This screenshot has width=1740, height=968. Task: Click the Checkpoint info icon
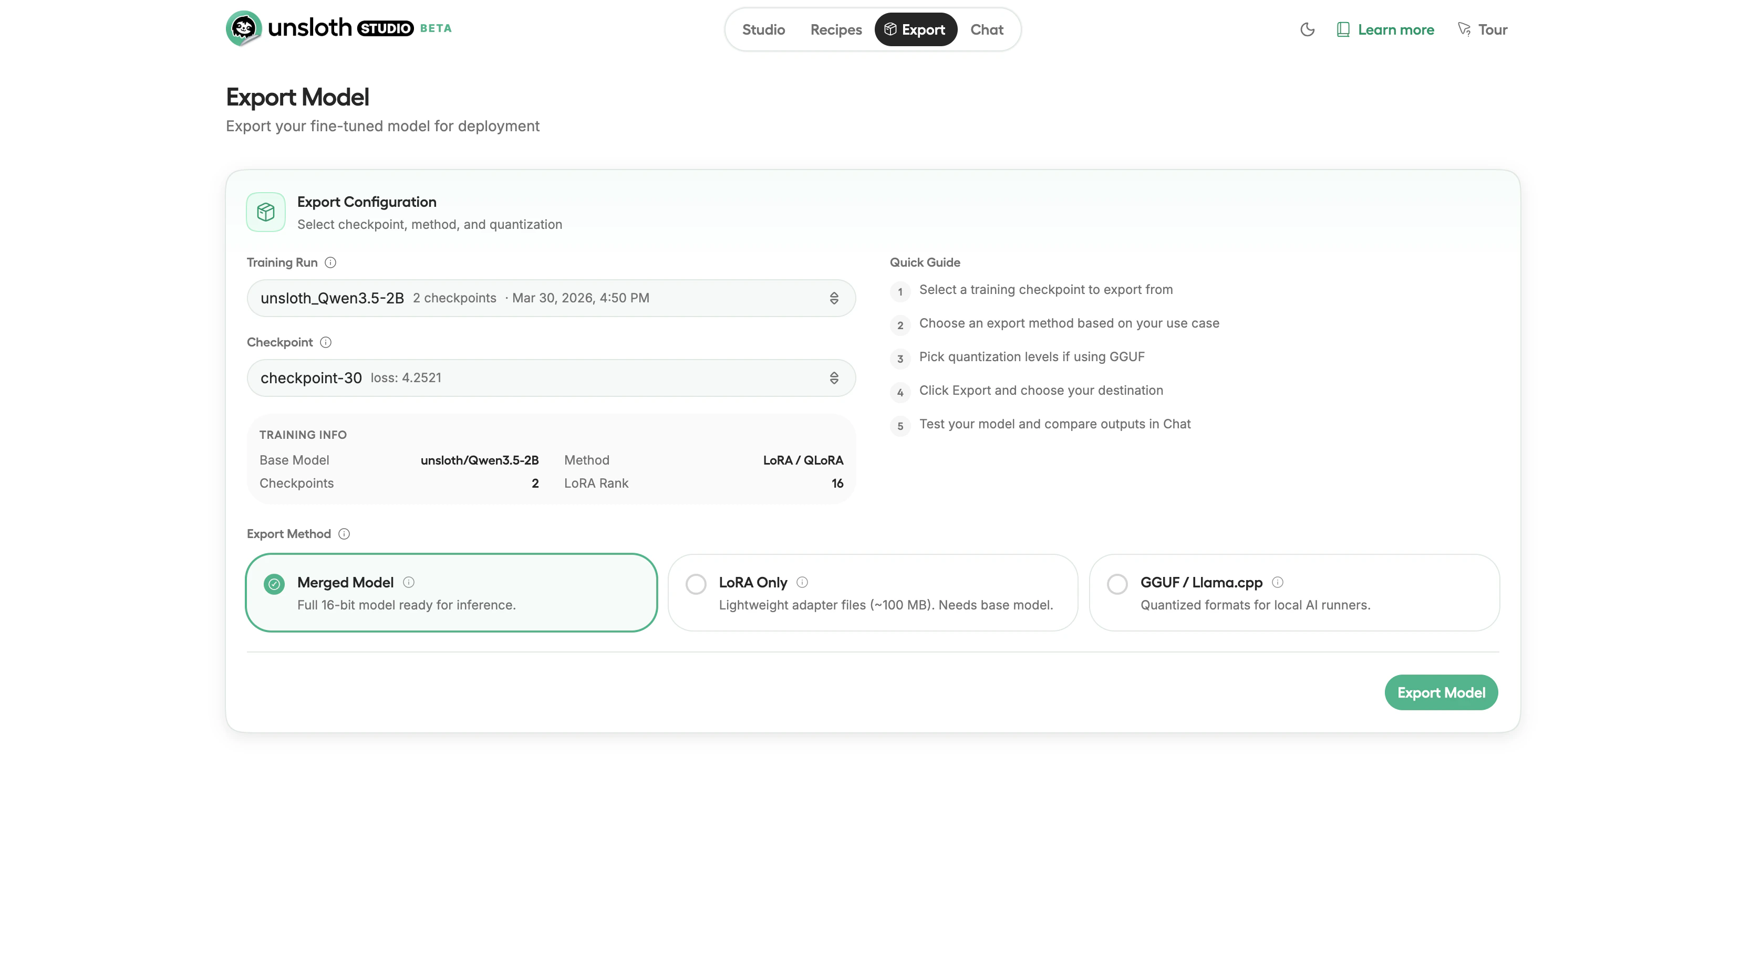pyautogui.click(x=326, y=342)
